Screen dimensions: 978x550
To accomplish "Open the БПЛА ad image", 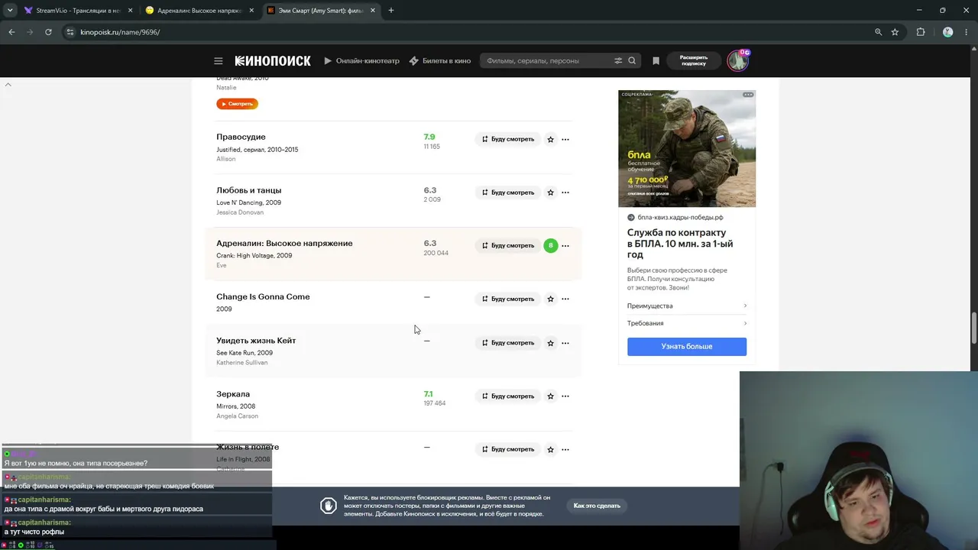I will click(687, 148).
